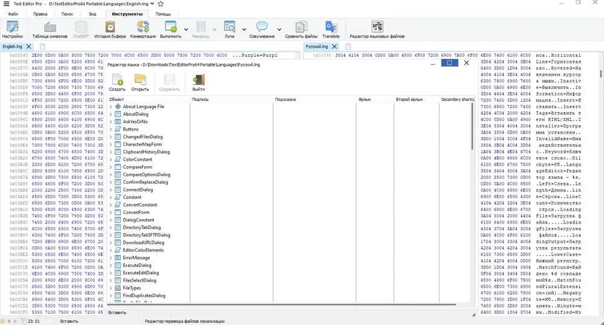Click Выйти in language editor
Image resolution: width=604 pixels, height=325 pixels.
(198, 83)
